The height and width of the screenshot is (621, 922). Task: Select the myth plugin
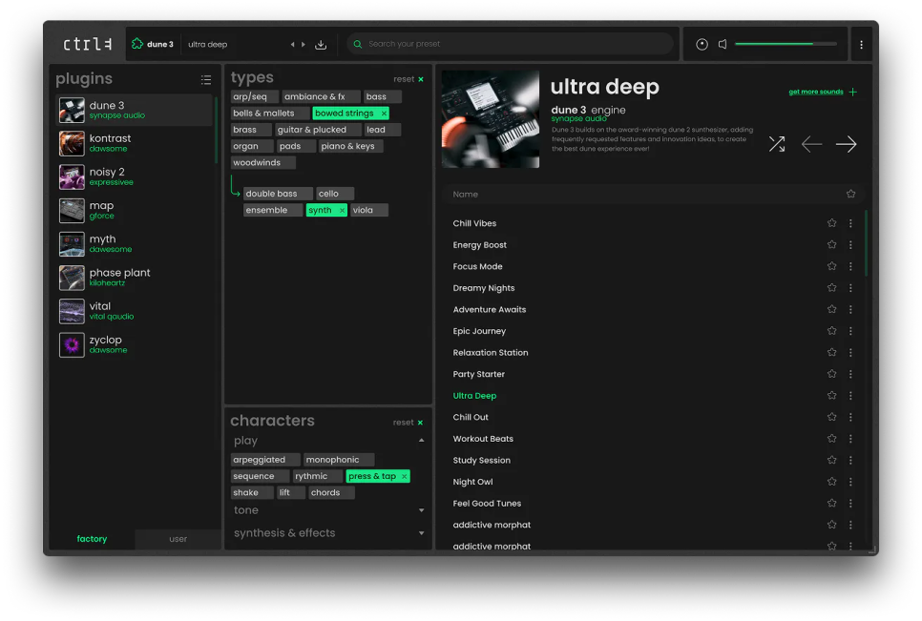click(134, 244)
